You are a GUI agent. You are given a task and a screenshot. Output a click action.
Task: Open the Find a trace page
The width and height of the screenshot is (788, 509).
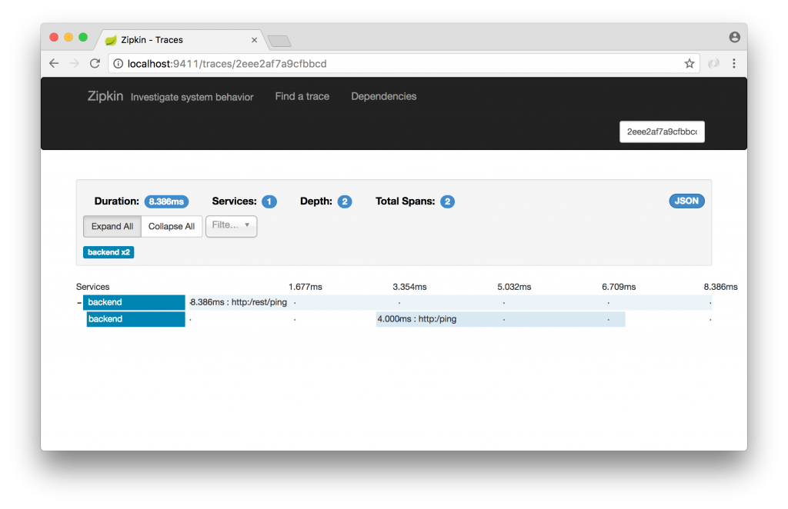pos(302,96)
